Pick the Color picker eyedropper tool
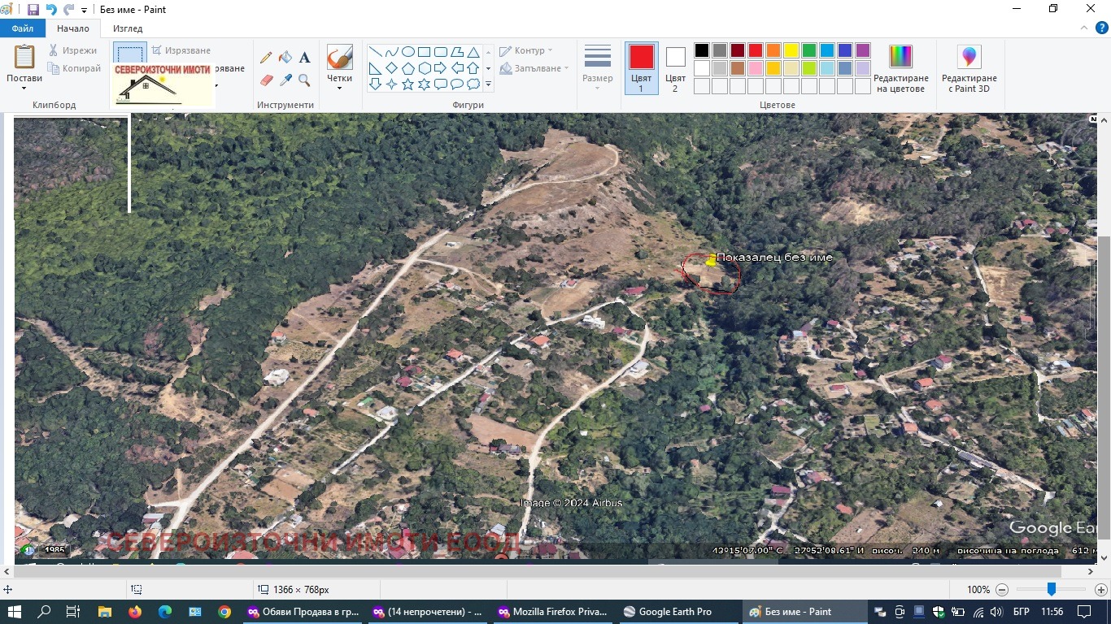The width and height of the screenshot is (1111, 624). pyautogui.click(x=285, y=80)
